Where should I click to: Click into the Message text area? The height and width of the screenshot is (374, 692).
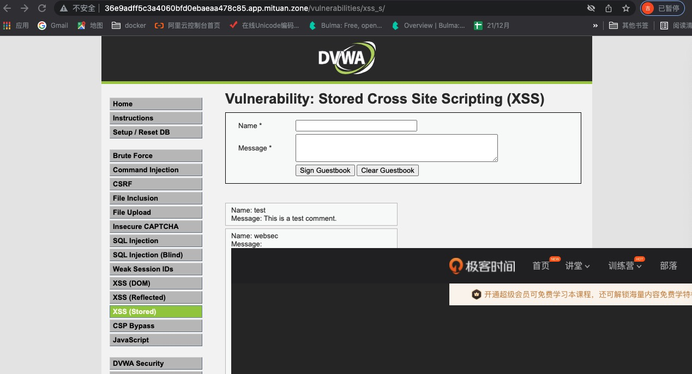396,148
